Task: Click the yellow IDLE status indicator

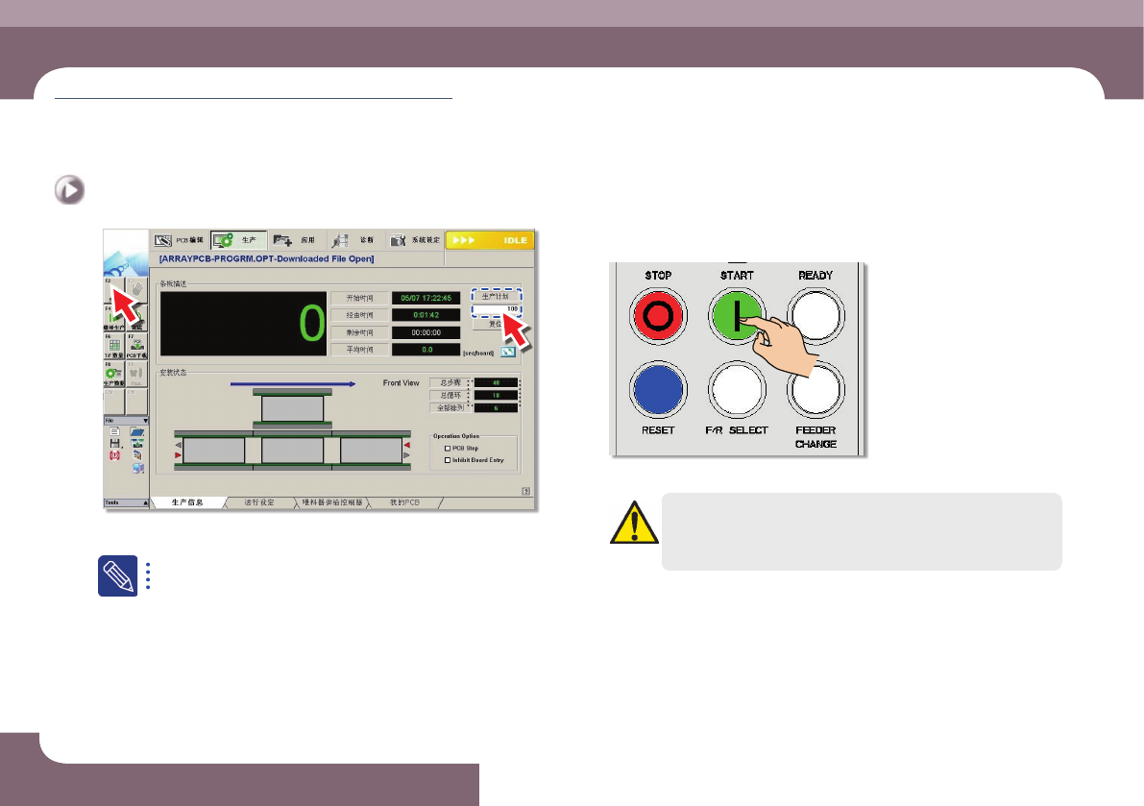Action: click(490, 240)
